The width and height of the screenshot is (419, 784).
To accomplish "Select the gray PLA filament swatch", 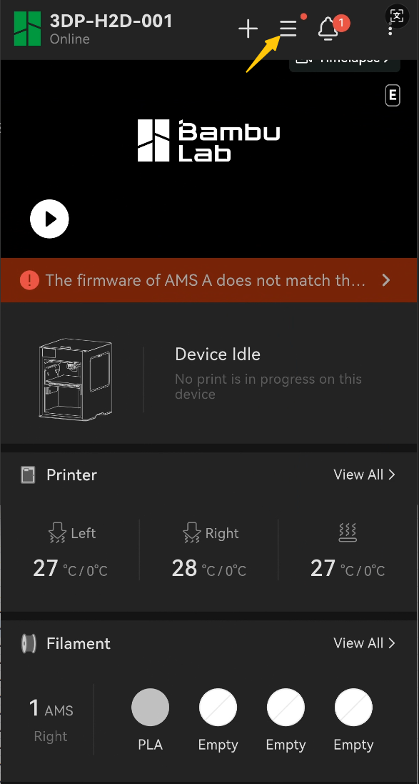I will (151, 707).
